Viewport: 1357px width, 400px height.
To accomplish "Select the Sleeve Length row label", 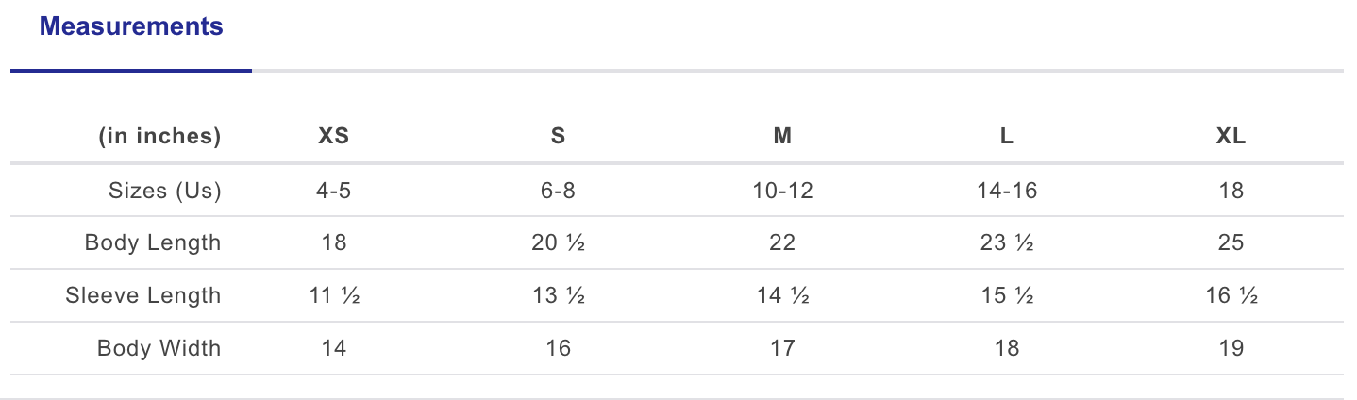I will 143,295.
